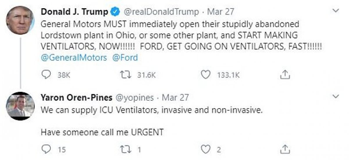This screenshot has height=160, width=349.
Task: Open the @yopines profile handle
Action: click(x=135, y=97)
